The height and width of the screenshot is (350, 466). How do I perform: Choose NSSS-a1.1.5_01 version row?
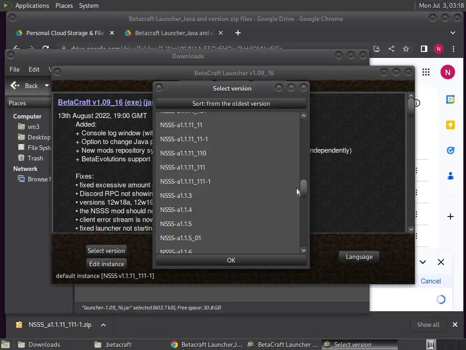(228, 238)
